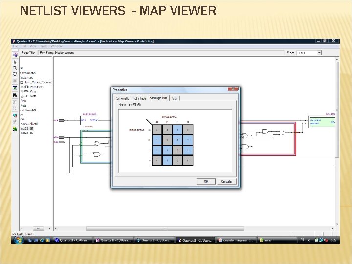The height and width of the screenshot is (264, 352).
Task: Open 'criando maquinas' taskbar window
Action: tap(236, 240)
